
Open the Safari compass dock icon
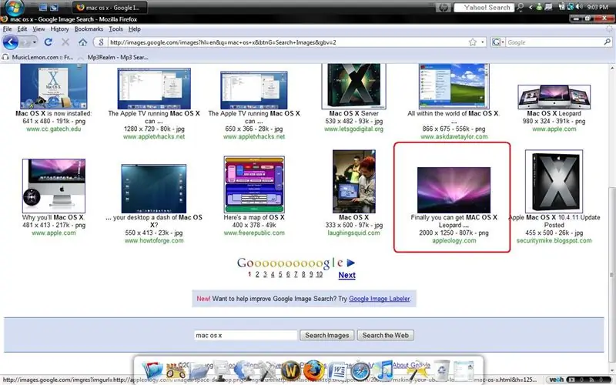point(360,372)
